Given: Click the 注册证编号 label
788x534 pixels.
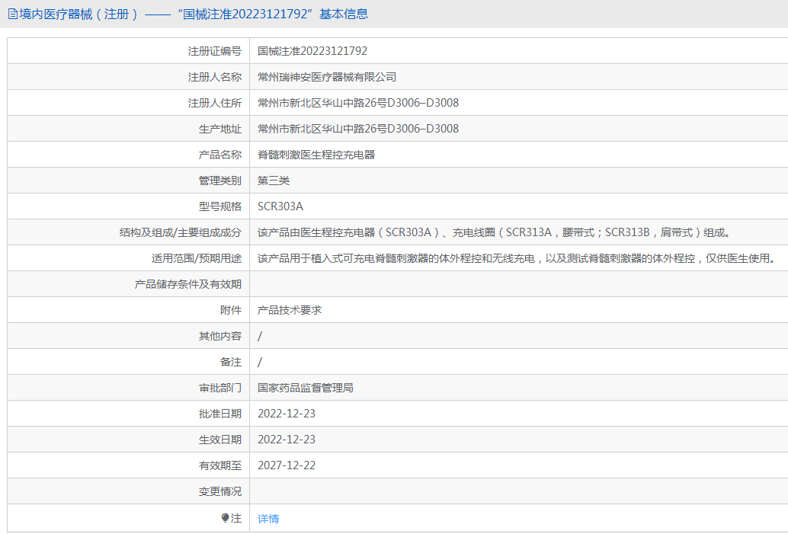Looking at the screenshot, I should click(215, 51).
